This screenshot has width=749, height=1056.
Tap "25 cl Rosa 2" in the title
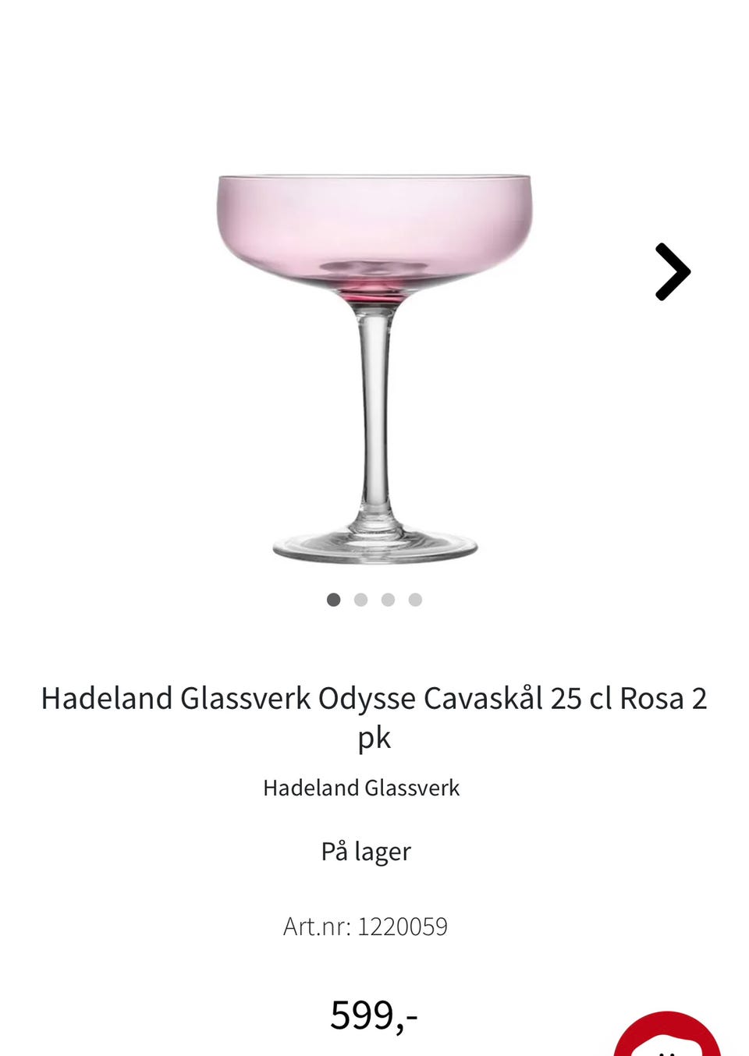coord(629,698)
